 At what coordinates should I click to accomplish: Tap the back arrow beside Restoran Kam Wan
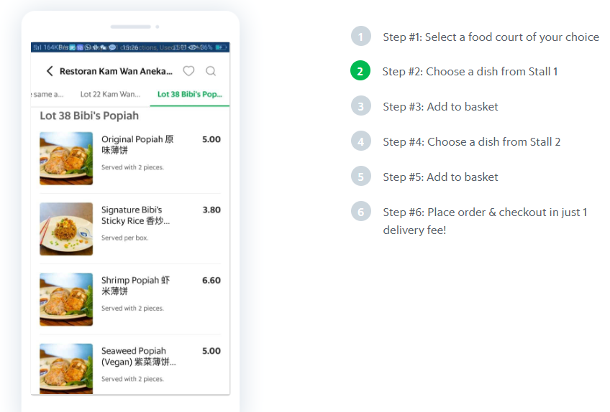coord(50,71)
